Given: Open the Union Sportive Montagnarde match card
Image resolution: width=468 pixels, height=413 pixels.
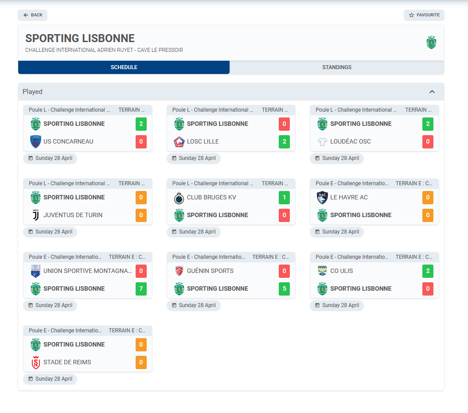Looking at the screenshot, I should 88,275.
